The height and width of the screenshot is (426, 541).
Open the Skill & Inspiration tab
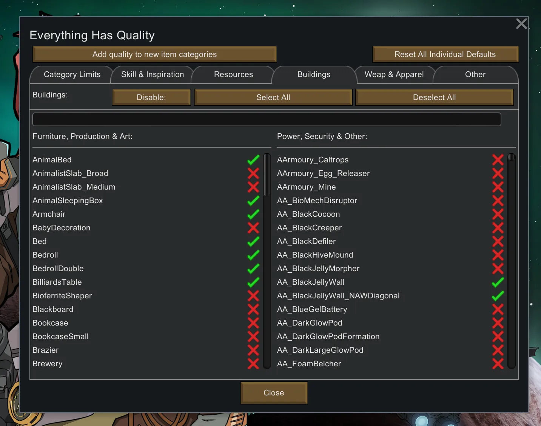pyautogui.click(x=153, y=74)
